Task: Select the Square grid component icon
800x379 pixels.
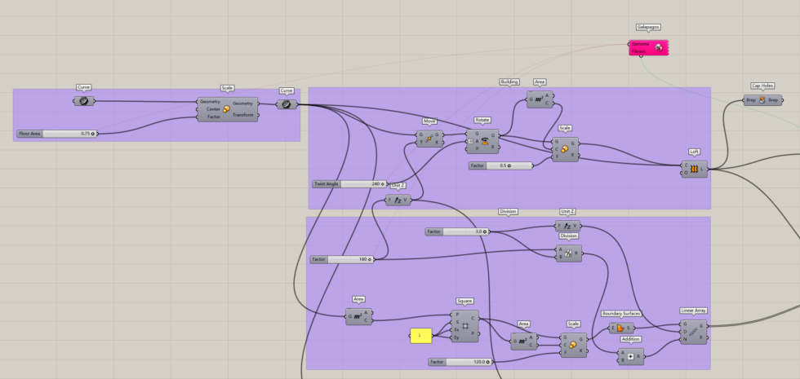Action: 464,326
